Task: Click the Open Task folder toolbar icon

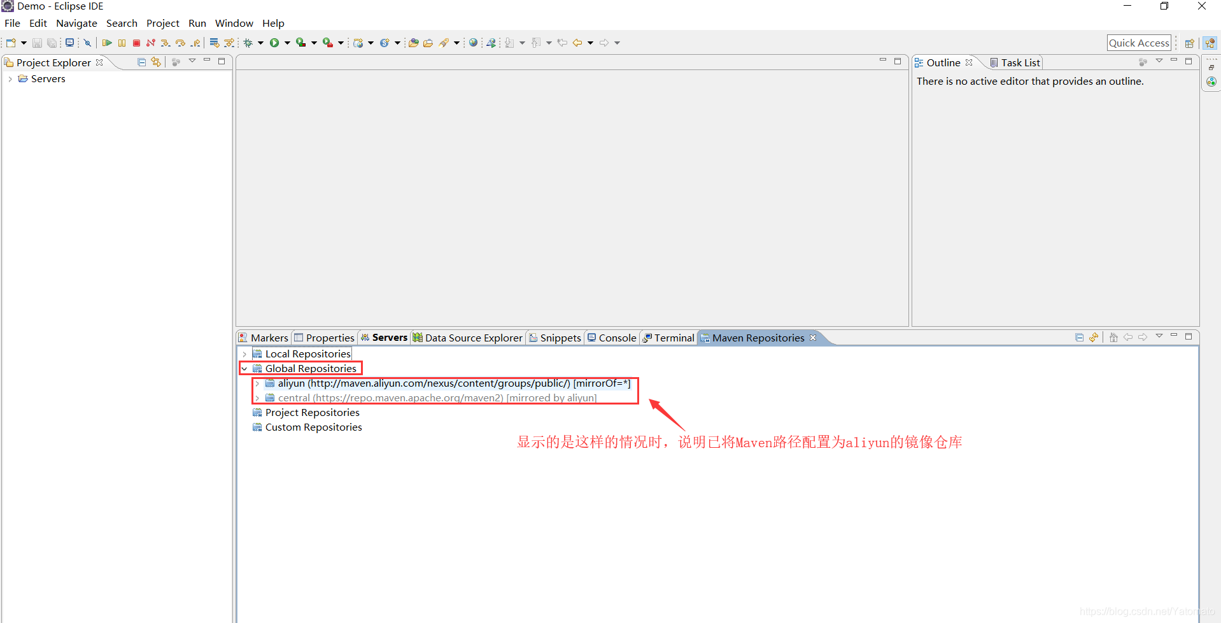Action: (x=428, y=43)
